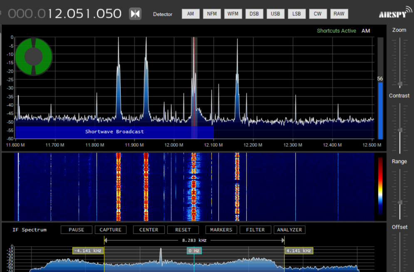414x272 pixels.
Task: Enable NFM demodulation
Action: point(212,14)
